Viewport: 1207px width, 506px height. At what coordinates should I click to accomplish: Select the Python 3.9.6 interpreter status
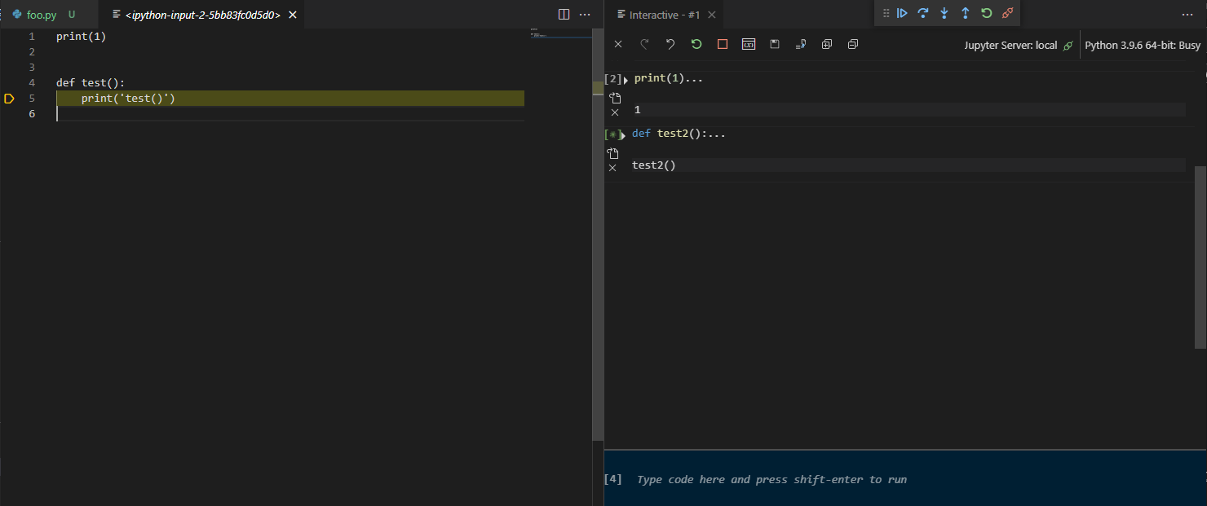point(1142,45)
